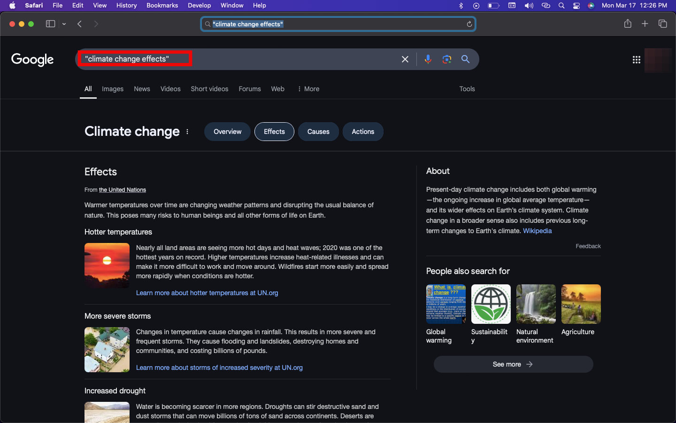The image size is (676, 423).
Task: Click the Safari address bar
Action: pos(338,24)
